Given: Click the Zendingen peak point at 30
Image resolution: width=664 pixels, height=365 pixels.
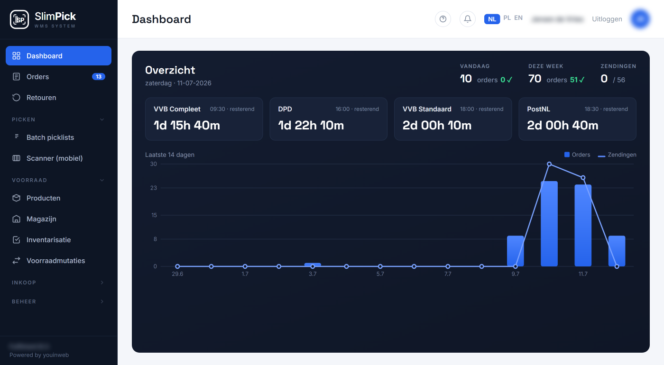Looking at the screenshot, I should tap(549, 164).
